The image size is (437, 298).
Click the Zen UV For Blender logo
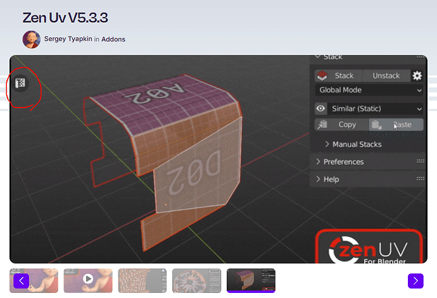click(x=369, y=247)
